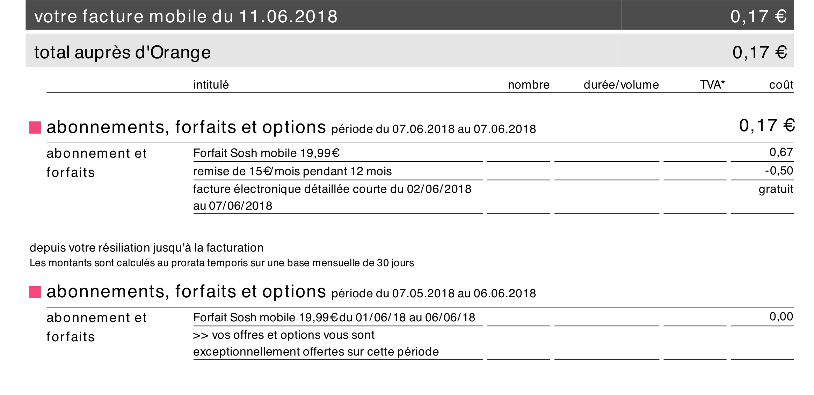Click the "exceptionnellement offertes sur cette période" note
814x395 pixels.
[x=316, y=352]
